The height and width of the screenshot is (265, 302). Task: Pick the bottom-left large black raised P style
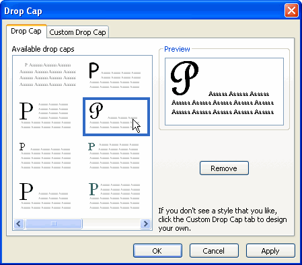tap(45, 196)
